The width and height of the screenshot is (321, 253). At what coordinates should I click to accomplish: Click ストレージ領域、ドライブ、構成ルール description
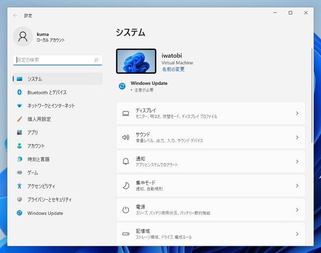coord(164,237)
